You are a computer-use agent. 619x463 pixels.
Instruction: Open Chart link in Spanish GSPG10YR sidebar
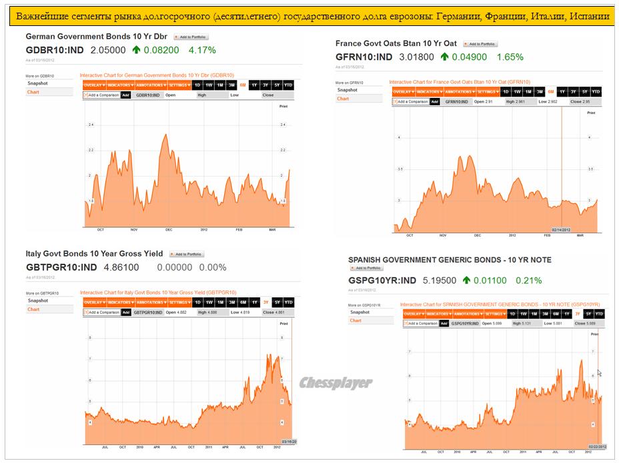[x=356, y=320]
